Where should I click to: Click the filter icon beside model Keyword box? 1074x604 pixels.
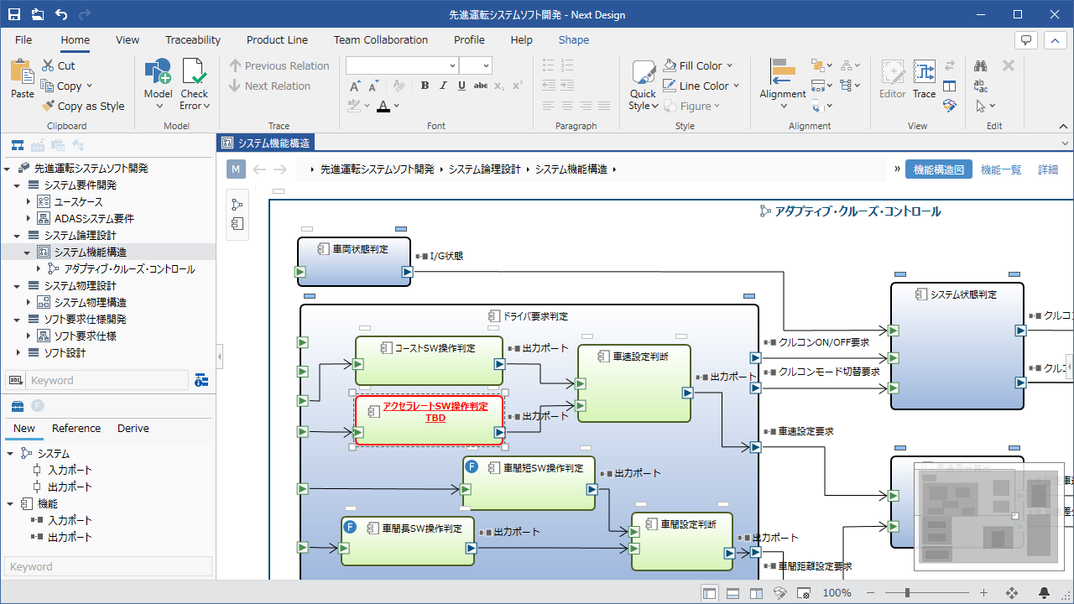201,380
